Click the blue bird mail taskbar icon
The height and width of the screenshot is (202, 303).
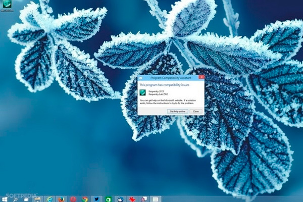point(120,199)
